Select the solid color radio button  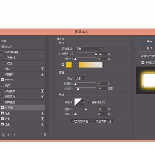point(63,65)
